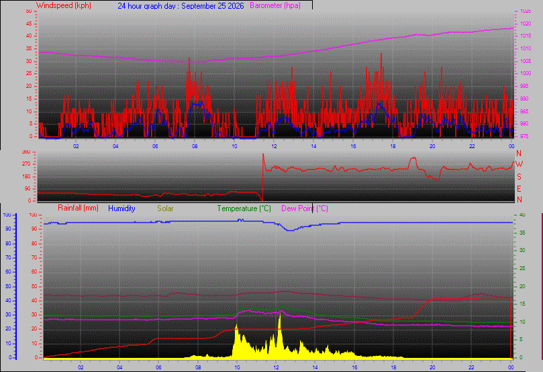Select the Temperature (°C) legend label
543x372 pixels.
[x=244, y=208]
